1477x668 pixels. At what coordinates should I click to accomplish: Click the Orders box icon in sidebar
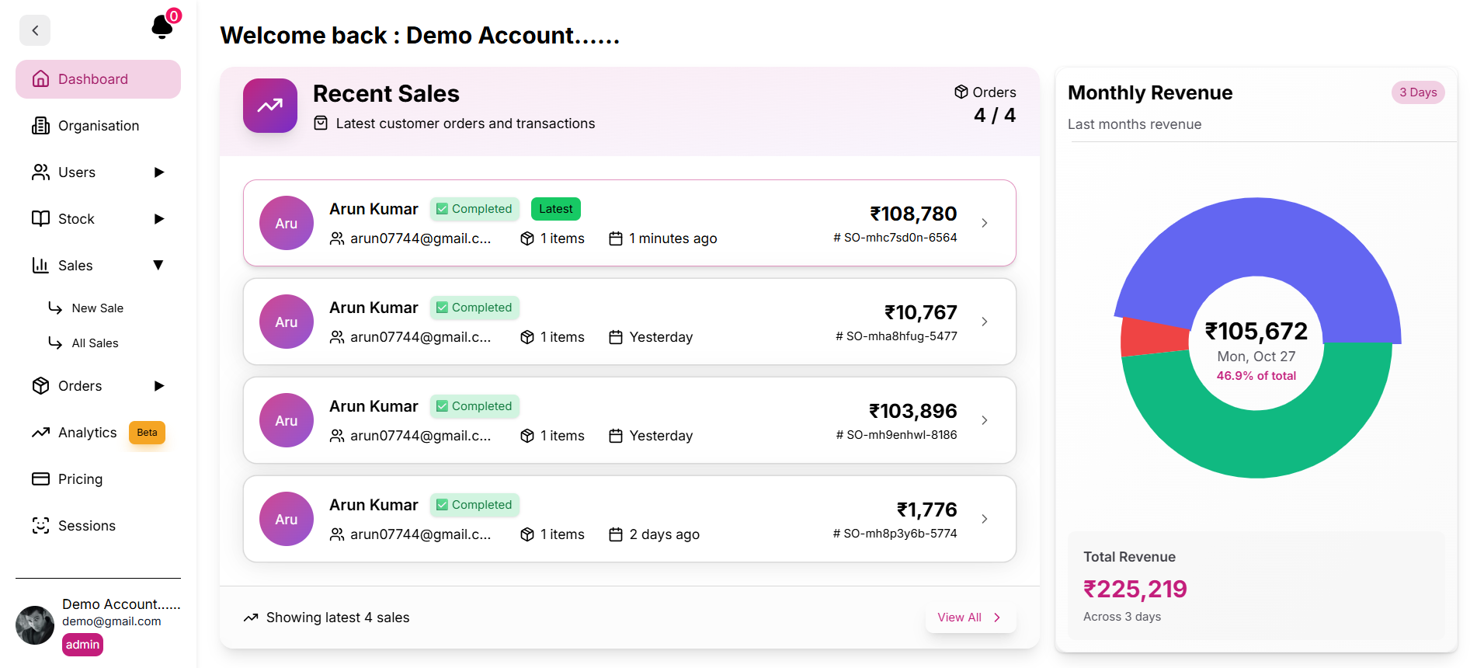(40, 386)
